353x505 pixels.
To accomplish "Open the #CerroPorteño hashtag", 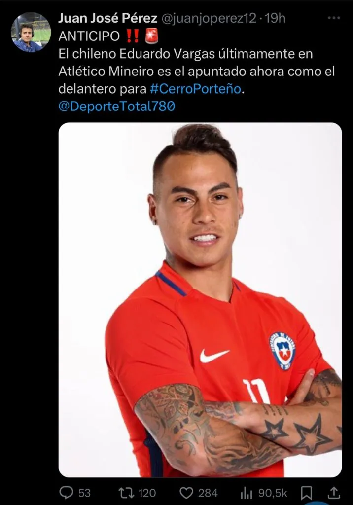I will pyautogui.click(x=196, y=89).
